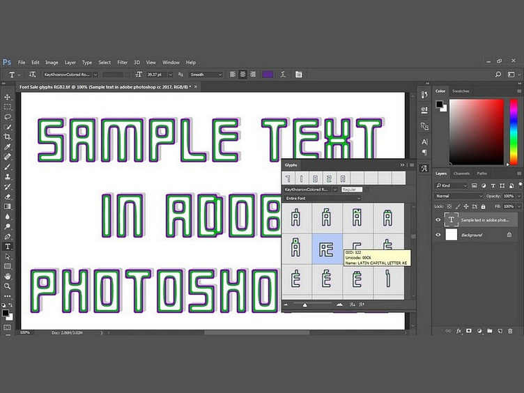Select the AE glyph in Glyphs panel

(327, 248)
